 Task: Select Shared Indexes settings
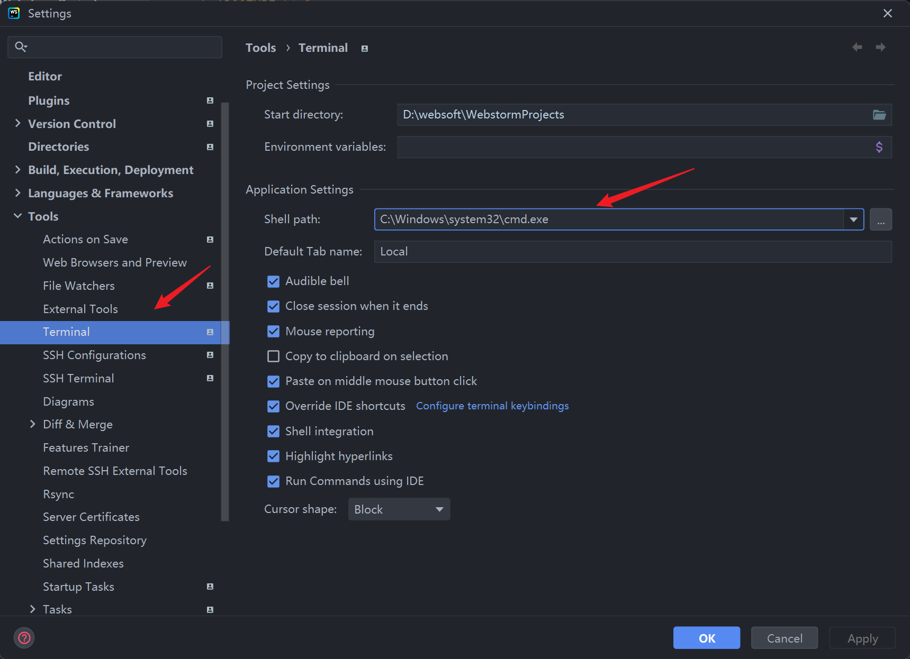pos(83,563)
